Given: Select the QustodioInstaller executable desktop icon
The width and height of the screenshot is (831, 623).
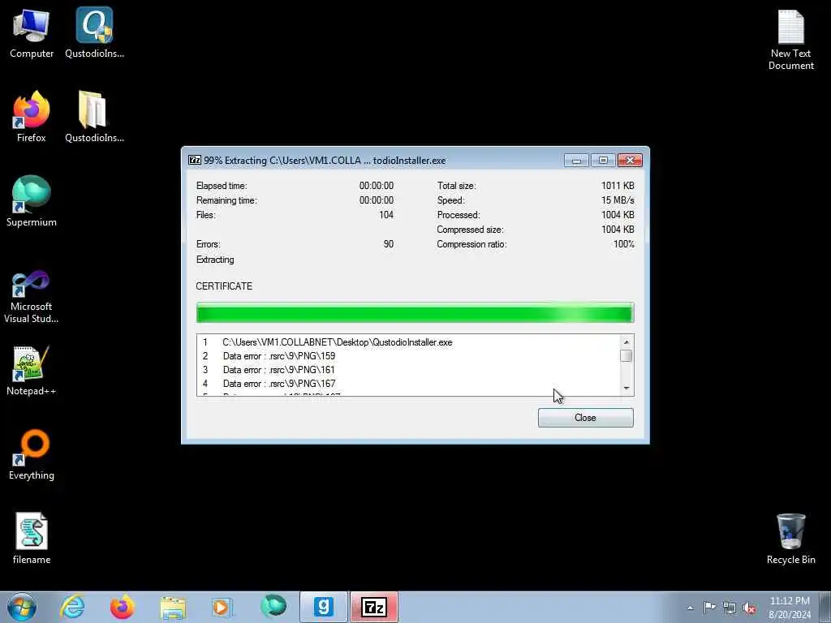Looking at the screenshot, I should pos(94,32).
